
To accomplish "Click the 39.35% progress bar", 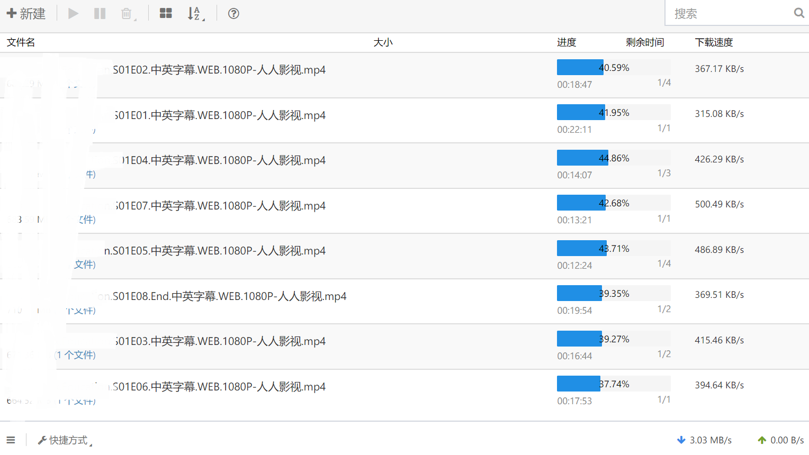I will pyautogui.click(x=614, y=293).
